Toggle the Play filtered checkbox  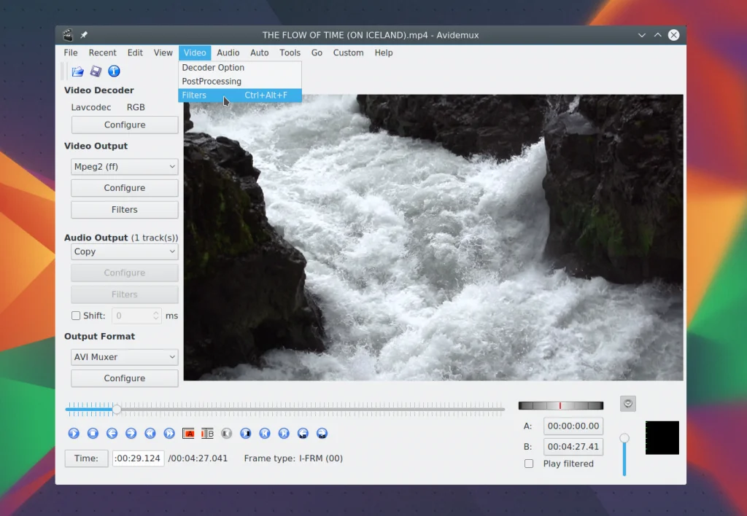click(529, 464)
